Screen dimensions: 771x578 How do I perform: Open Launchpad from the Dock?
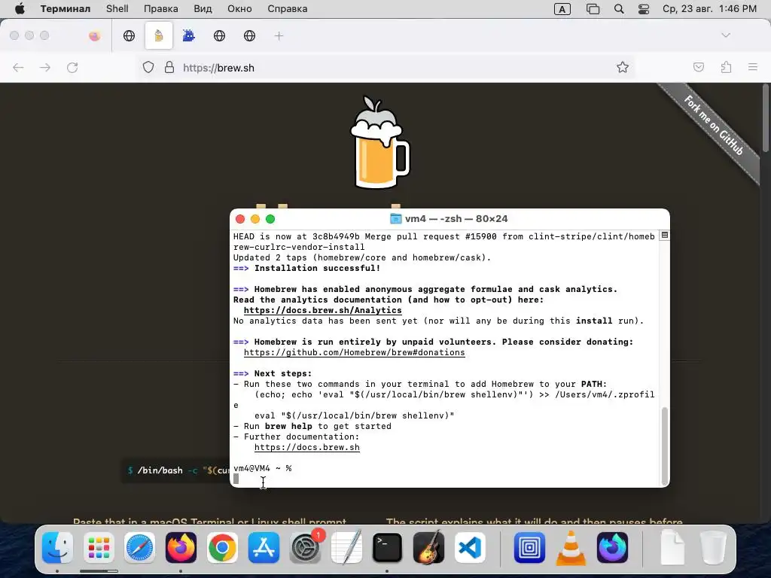99,548
